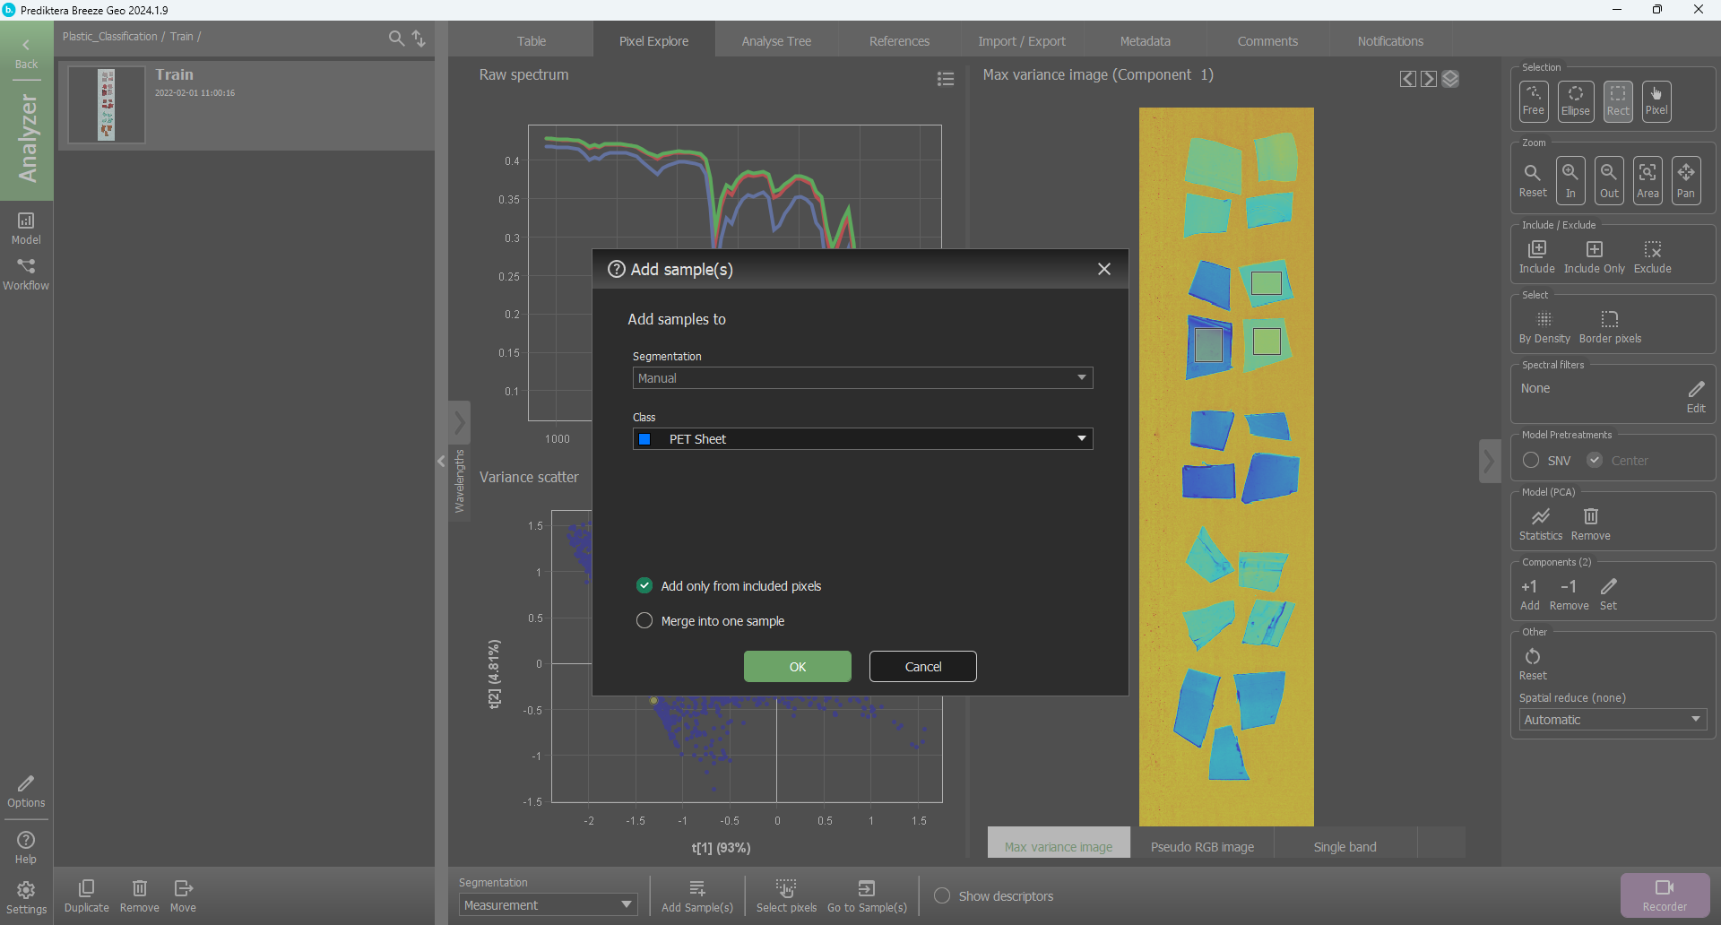
Task: Select By Density icon
Action: 1544,326
